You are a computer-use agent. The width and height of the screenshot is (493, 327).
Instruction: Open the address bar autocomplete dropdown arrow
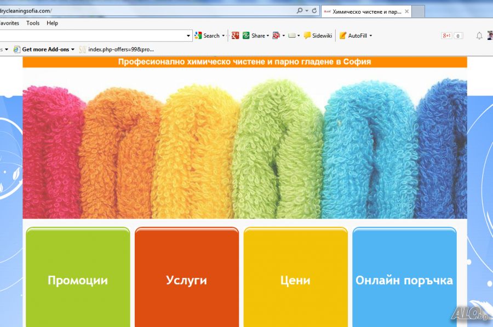coord(307,11)
